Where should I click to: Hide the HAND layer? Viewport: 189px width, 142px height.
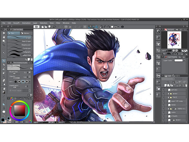pos(163,105)
